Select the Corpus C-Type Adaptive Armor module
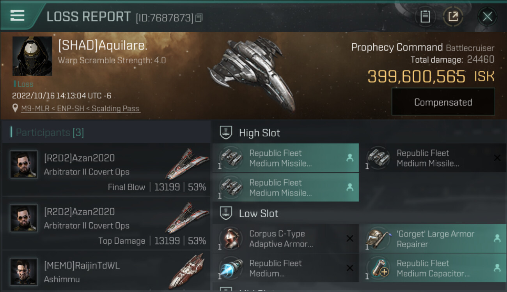507x292 pixels. (285, 239)
